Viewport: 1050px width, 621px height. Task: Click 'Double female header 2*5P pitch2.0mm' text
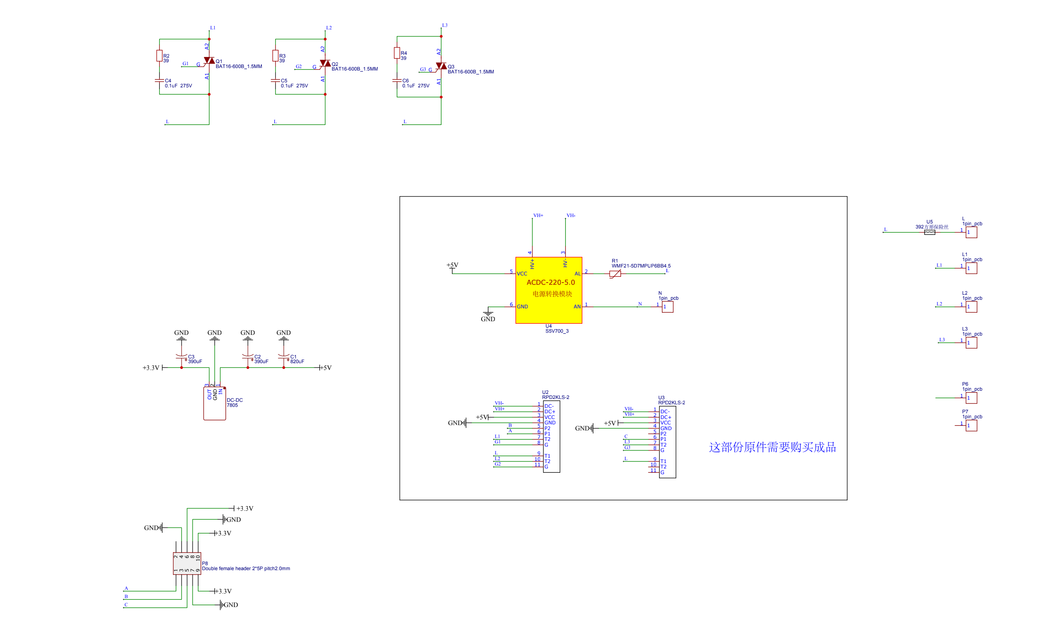tap(246, 568)
